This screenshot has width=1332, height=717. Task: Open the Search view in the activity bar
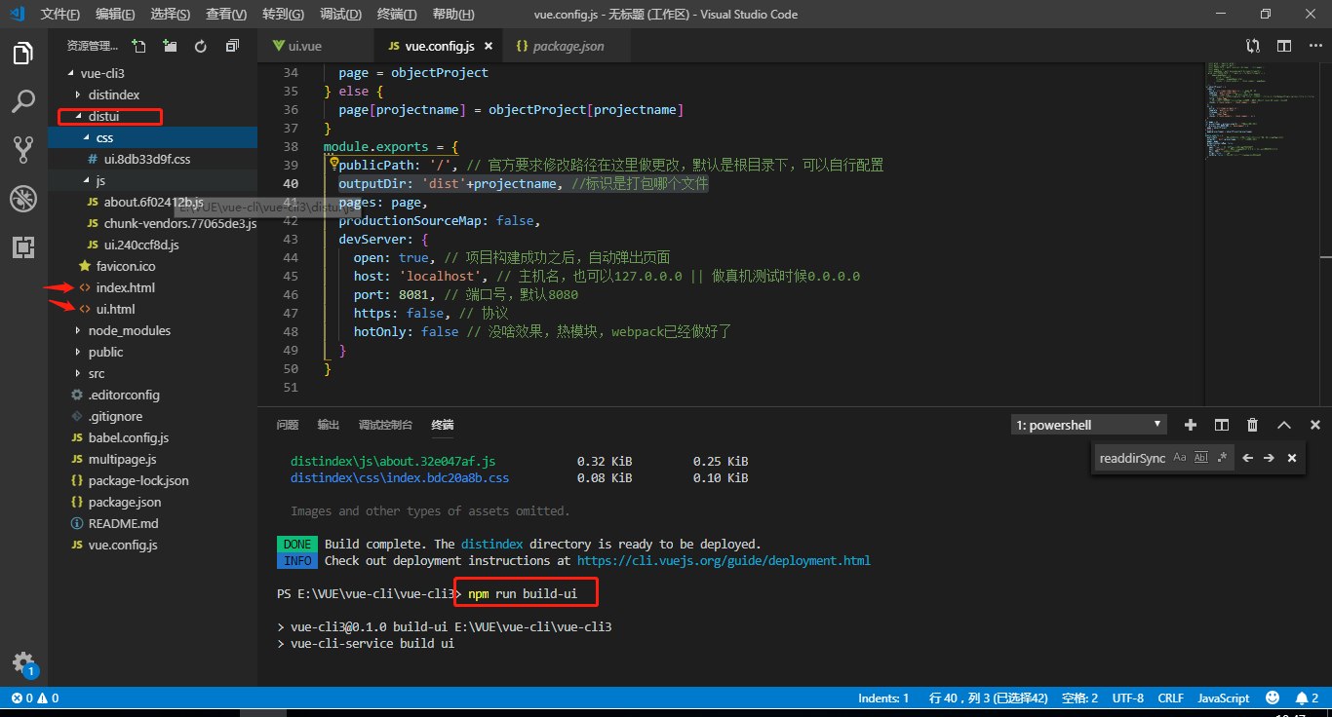click(x=23, y=100)
